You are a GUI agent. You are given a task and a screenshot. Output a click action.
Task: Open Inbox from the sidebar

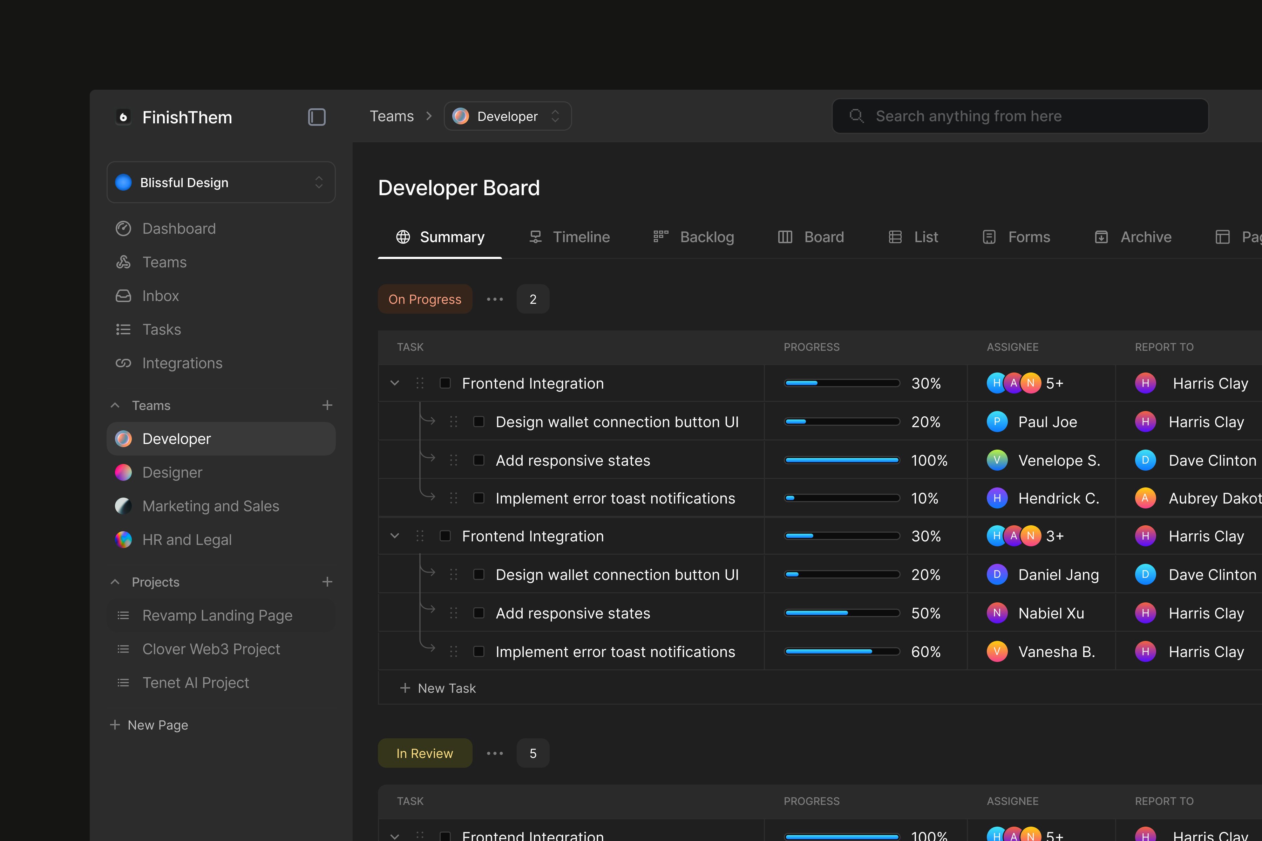160,296
